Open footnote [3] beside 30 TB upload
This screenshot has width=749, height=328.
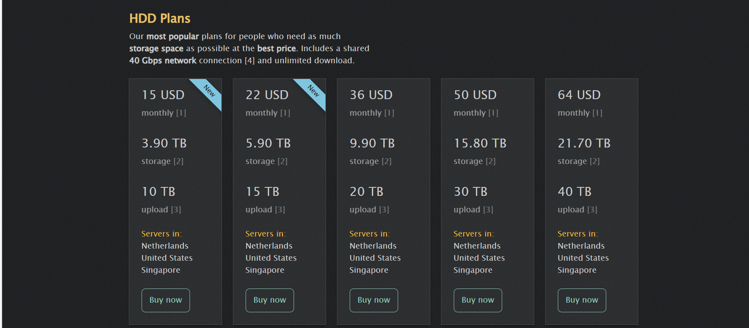[488, 210]
